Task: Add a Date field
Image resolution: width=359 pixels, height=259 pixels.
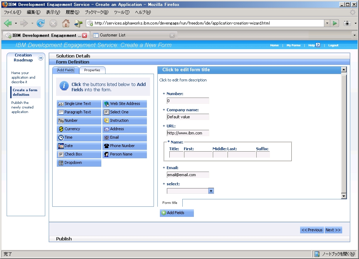Action: [x=79, y=146]
